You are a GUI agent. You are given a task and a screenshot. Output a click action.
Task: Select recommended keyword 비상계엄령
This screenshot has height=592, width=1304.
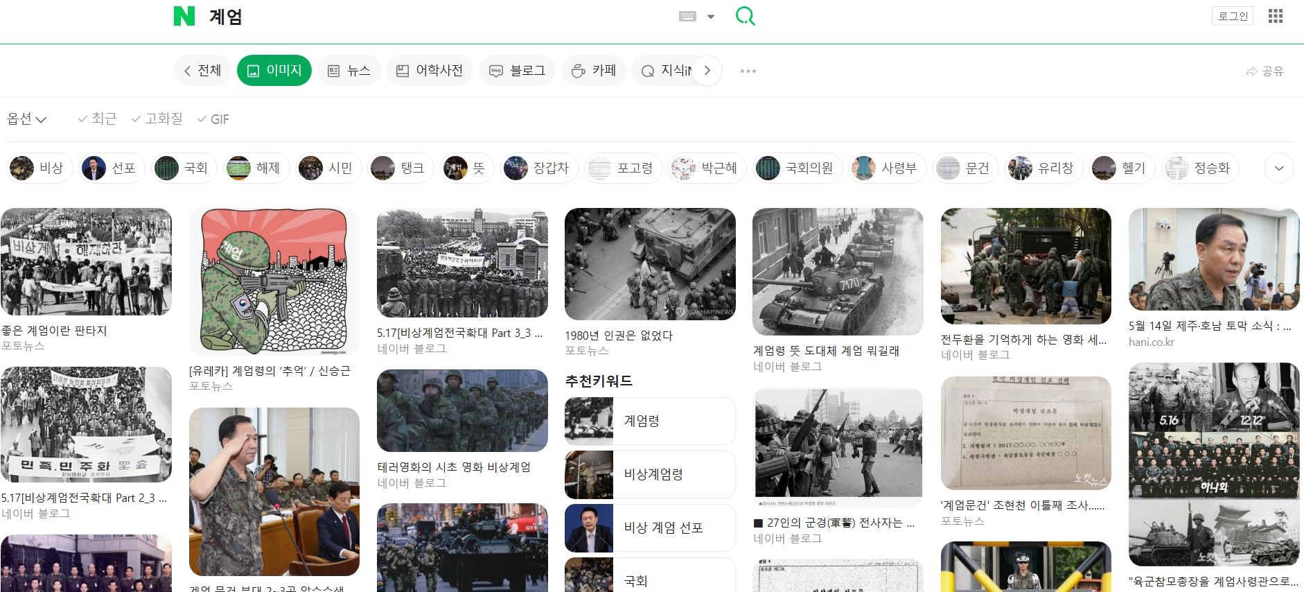tap(650, 474)
